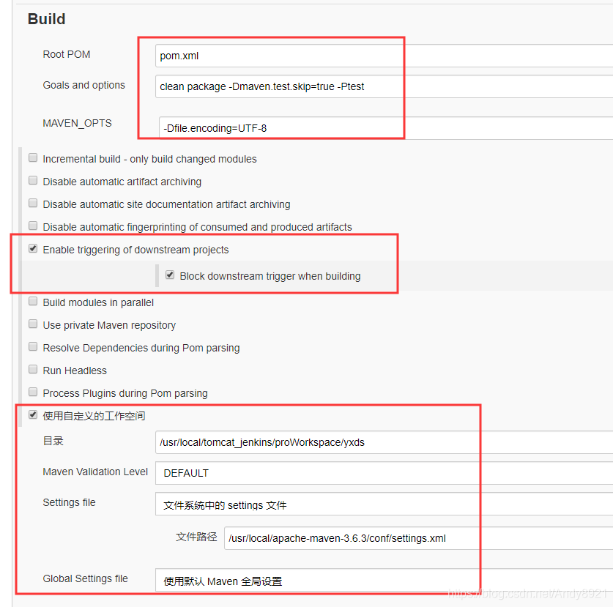The height and width of the screenshot is (607, 613).
Task: Click the Goals and options field
Action: click(384, 86)
